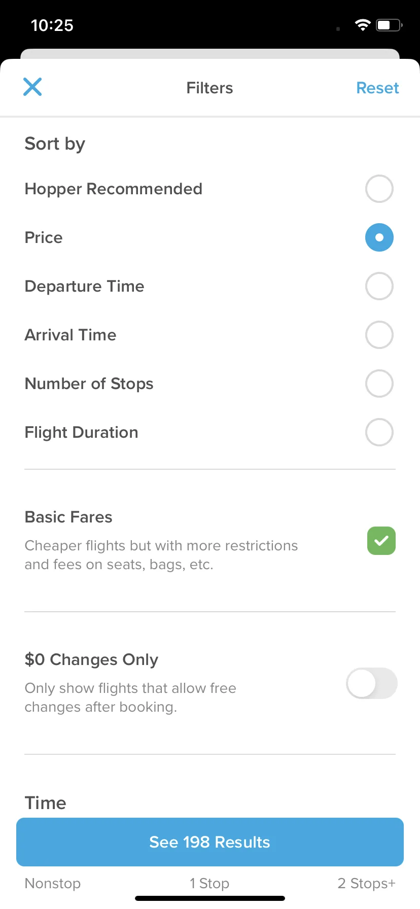Tap the Flight Duration label text
420x909 pixels.
click(81, 432)
